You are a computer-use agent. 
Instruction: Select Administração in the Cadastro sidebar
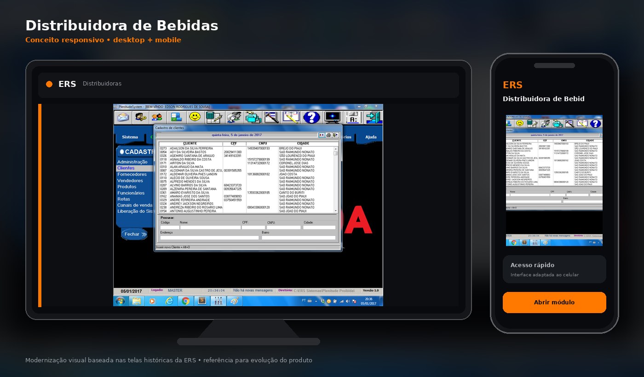point(132,162)
